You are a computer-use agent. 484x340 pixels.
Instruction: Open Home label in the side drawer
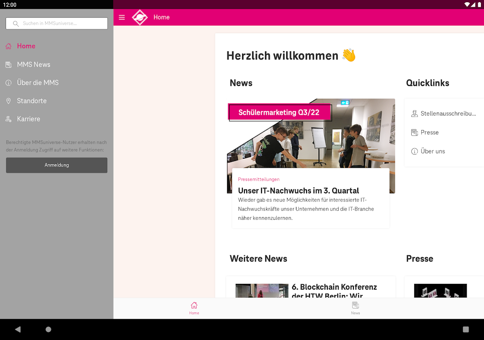(26, 46)
